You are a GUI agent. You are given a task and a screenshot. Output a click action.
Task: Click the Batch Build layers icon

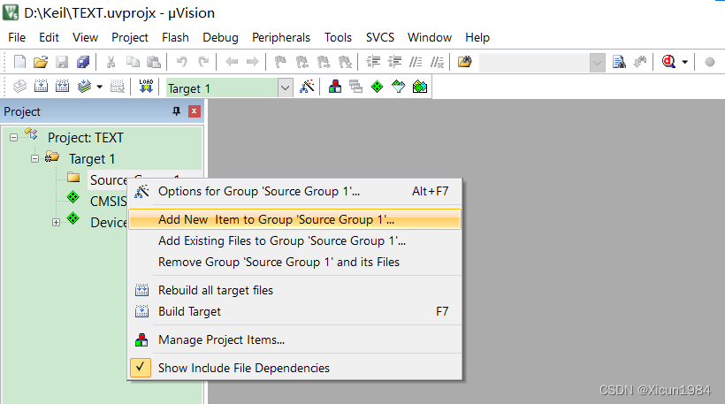[85, 87]
